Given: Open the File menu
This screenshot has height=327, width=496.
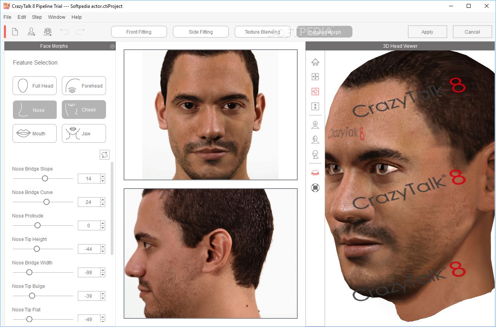Looking at the screenshot, I should pos(7,17).
